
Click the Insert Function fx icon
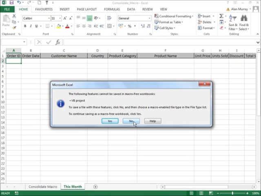58,42
